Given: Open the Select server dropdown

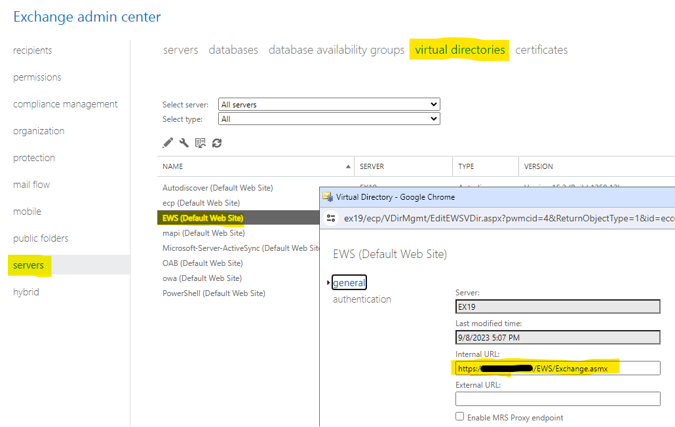Looking at the screenshot, I should (329, 105).
